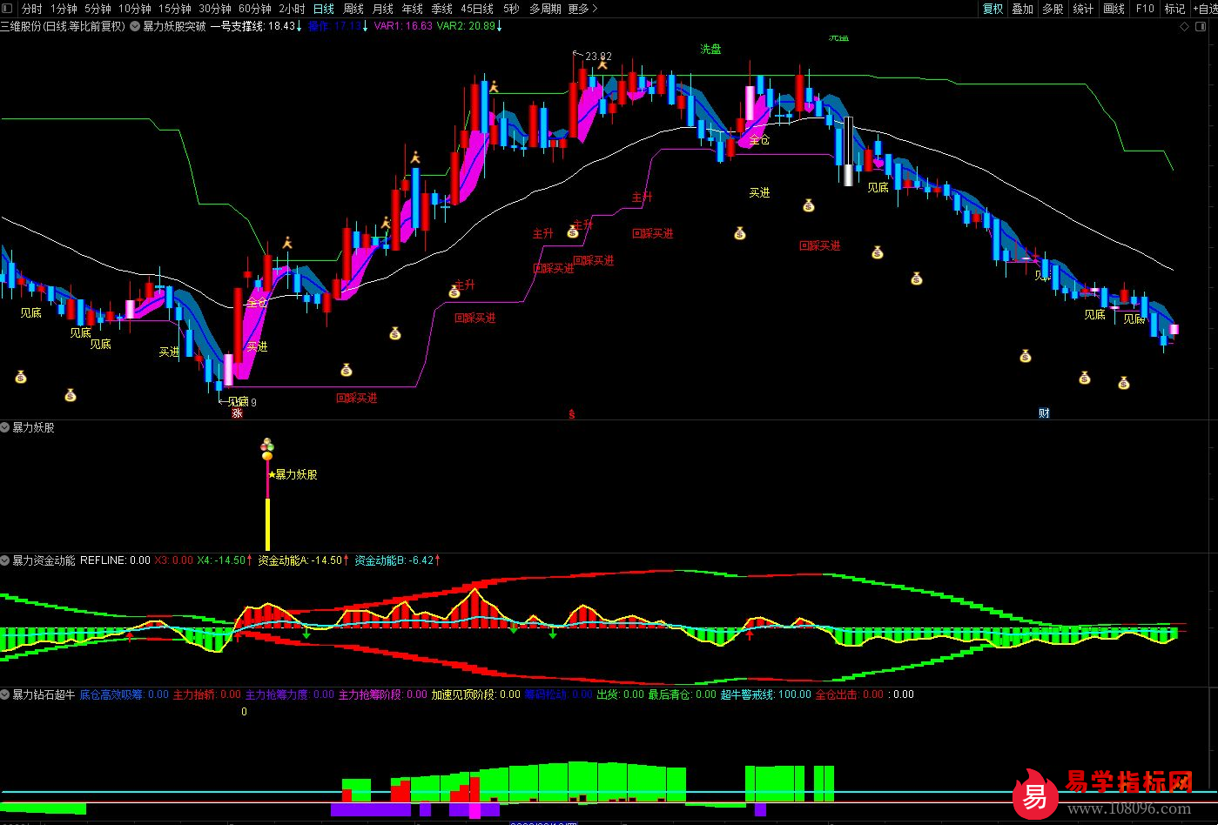
Task: Switch to the 5分钟 chart period
Action: (98, 9)
